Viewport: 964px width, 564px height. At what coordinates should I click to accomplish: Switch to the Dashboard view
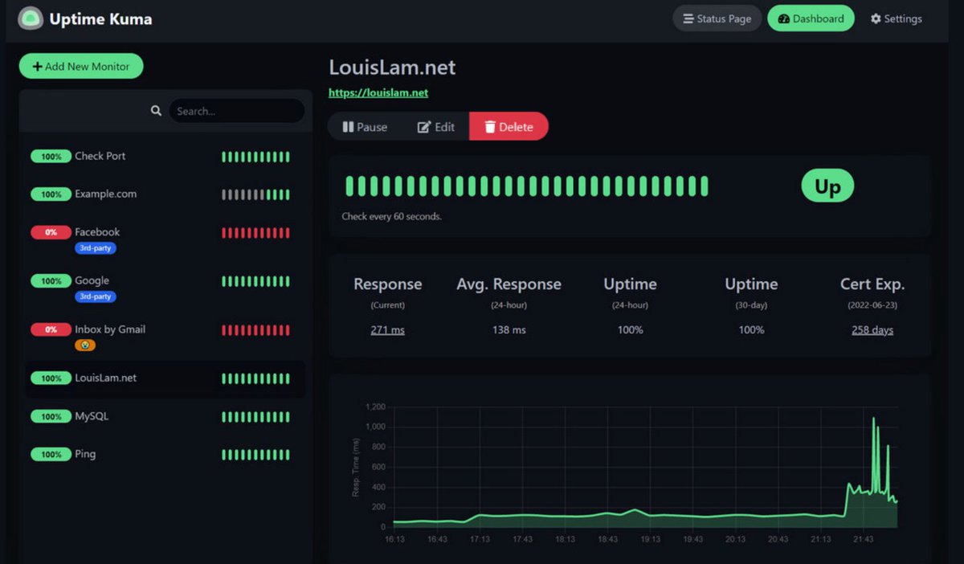click(811, 18)
